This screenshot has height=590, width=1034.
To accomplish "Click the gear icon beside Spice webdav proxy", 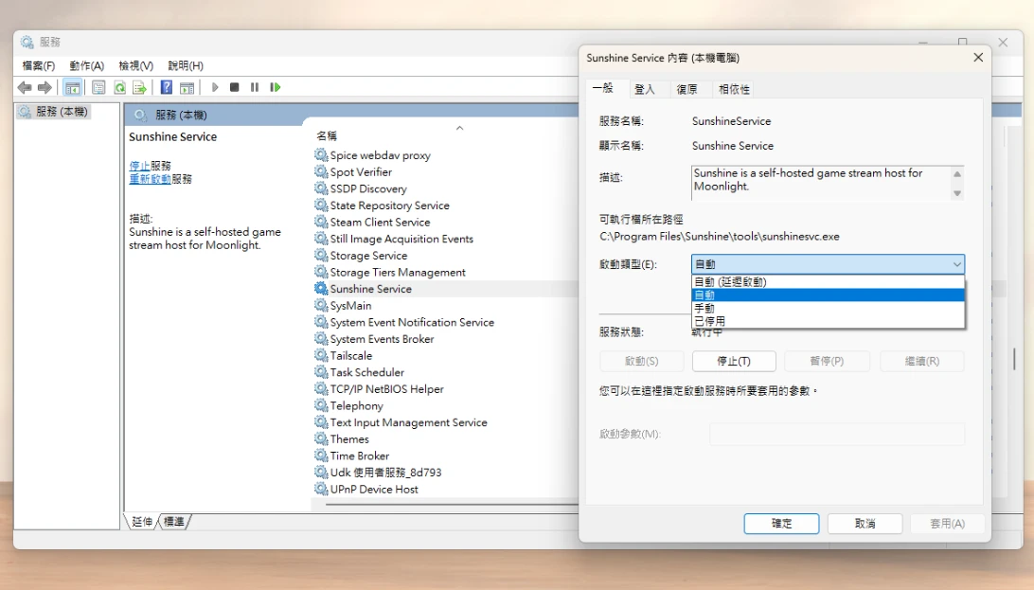I will (321, 155).
